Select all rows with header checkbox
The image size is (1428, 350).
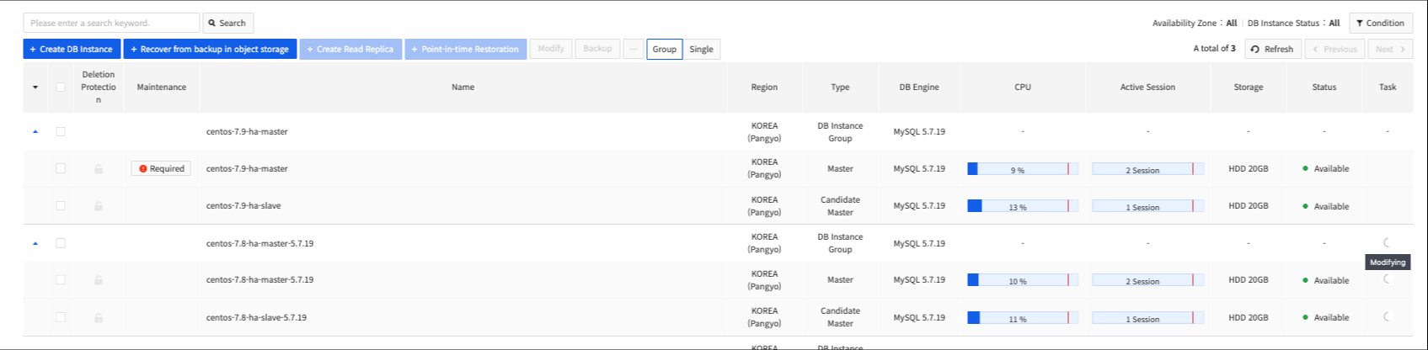(61, 87)
